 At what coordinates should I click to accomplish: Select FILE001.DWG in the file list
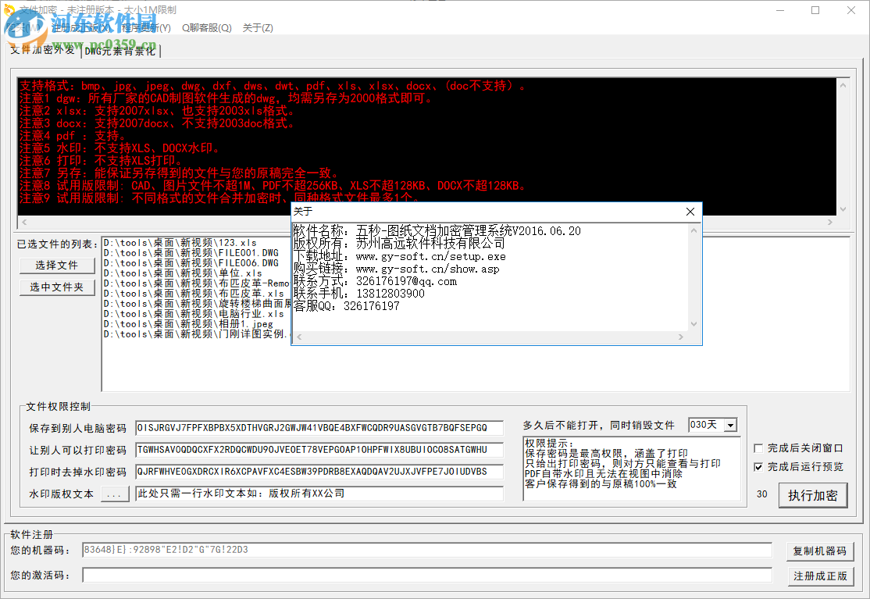pos(191,253)
